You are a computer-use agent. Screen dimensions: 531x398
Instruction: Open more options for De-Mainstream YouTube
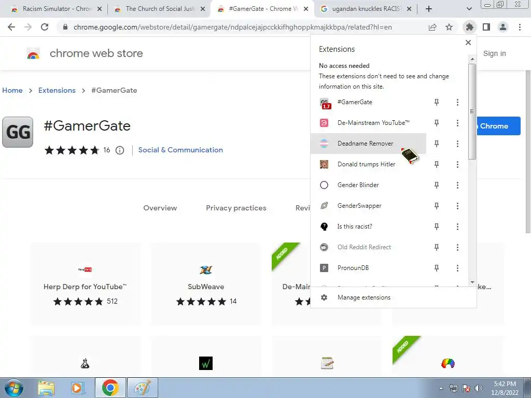point(457,123)
